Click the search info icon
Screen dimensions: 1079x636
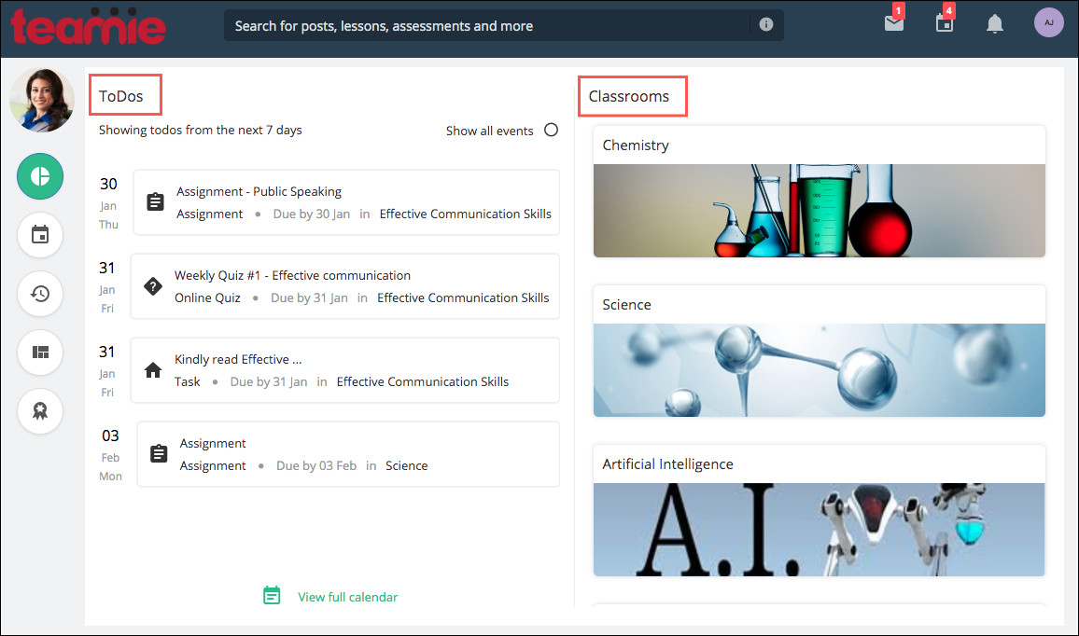[766, 25]
